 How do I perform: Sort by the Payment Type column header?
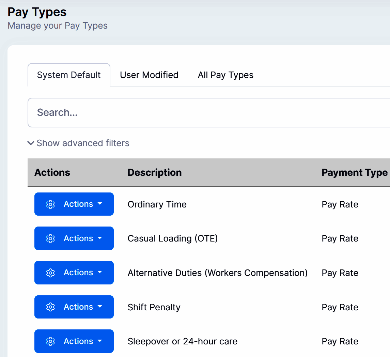(355, 173)
